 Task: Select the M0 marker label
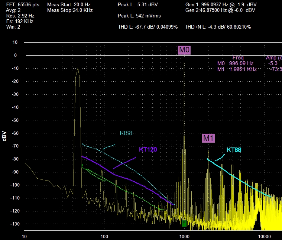click(x=184, y=50)
